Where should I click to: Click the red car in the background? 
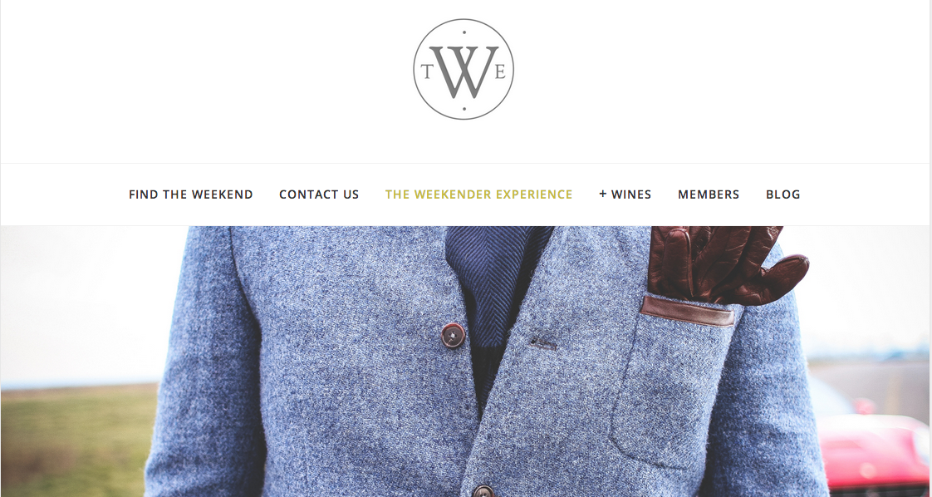click(872, 452)
